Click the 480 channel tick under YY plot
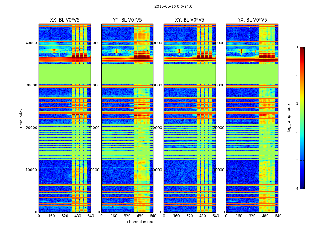Image resolution: width=309 pixels, height=236 pixels. (x=140, y=216)
